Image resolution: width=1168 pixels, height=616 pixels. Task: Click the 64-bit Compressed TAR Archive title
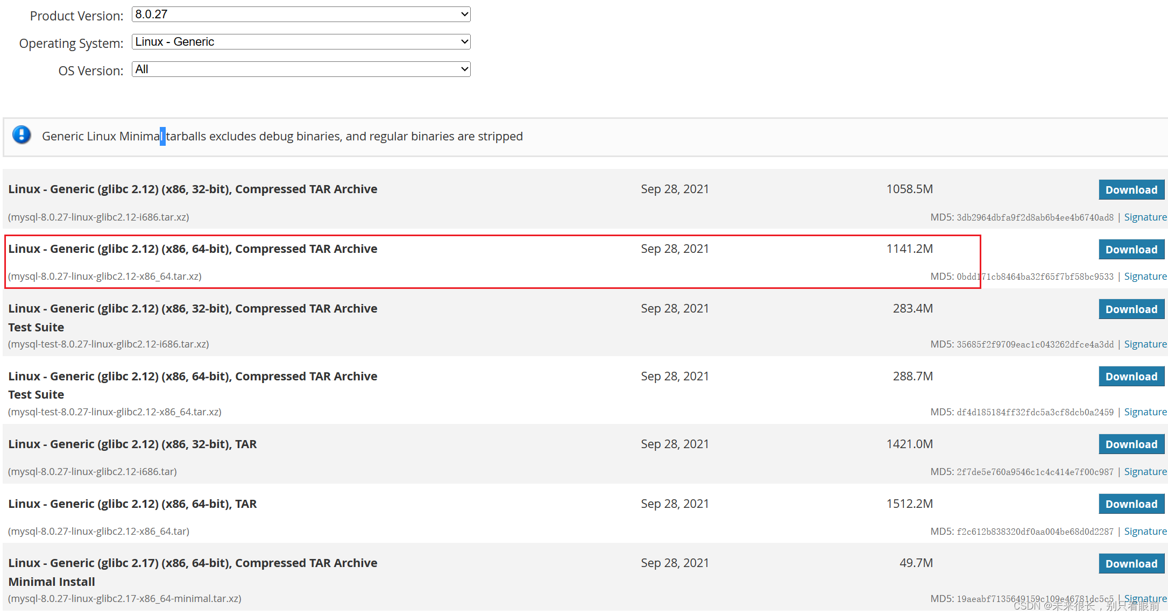193,249
